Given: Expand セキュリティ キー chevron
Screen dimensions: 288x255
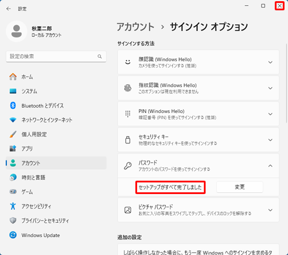Looking at the screenshot, I should [x=270, y=140].
